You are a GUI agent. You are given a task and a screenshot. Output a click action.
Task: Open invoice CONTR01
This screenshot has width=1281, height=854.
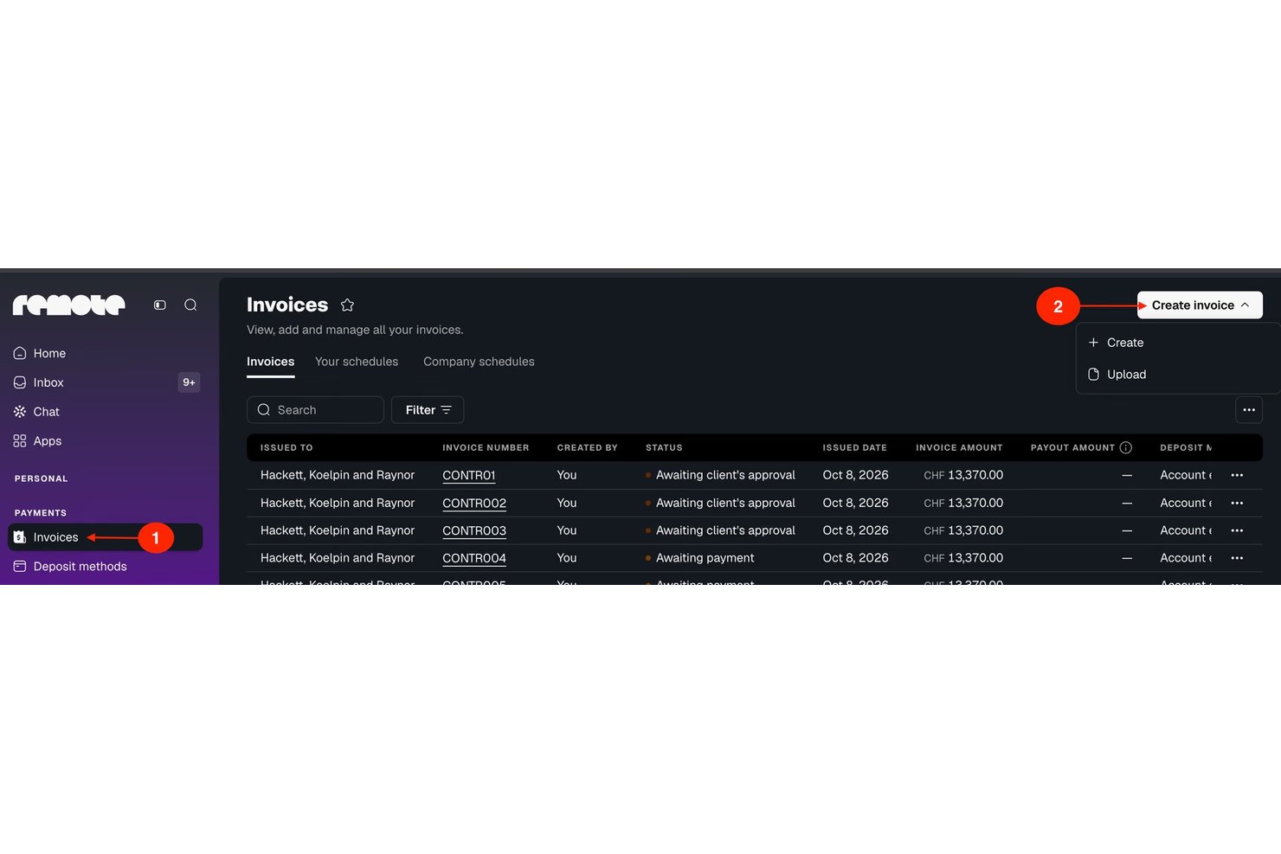(468, 476)
